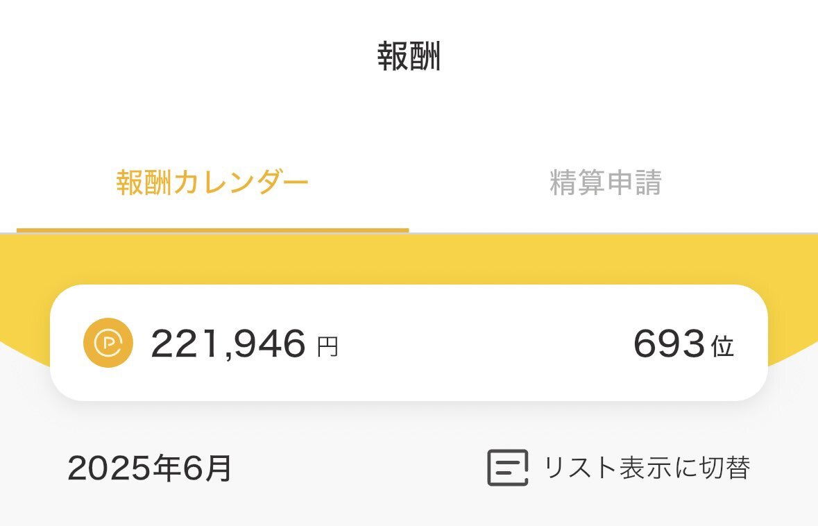Open the 2025年6月 month label
This screenshot has width=818, height=526.
point(150,468)
